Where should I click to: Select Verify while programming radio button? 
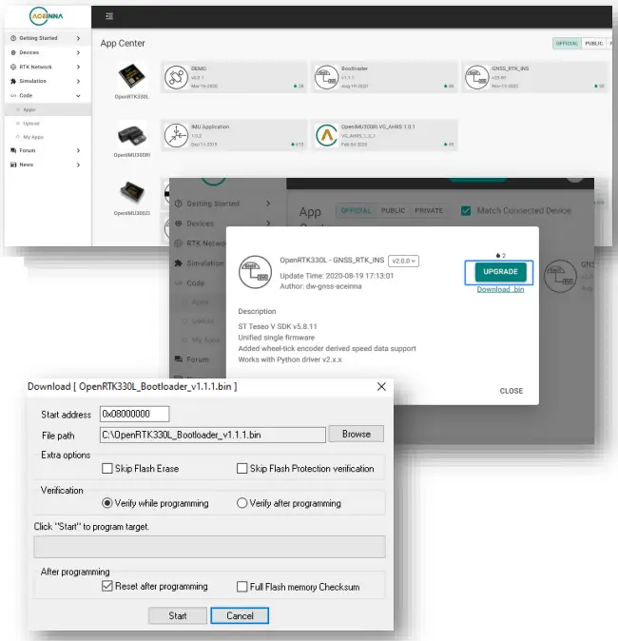coord(107,503)
